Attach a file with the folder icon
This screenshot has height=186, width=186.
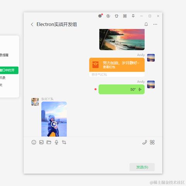coord(49,142)
